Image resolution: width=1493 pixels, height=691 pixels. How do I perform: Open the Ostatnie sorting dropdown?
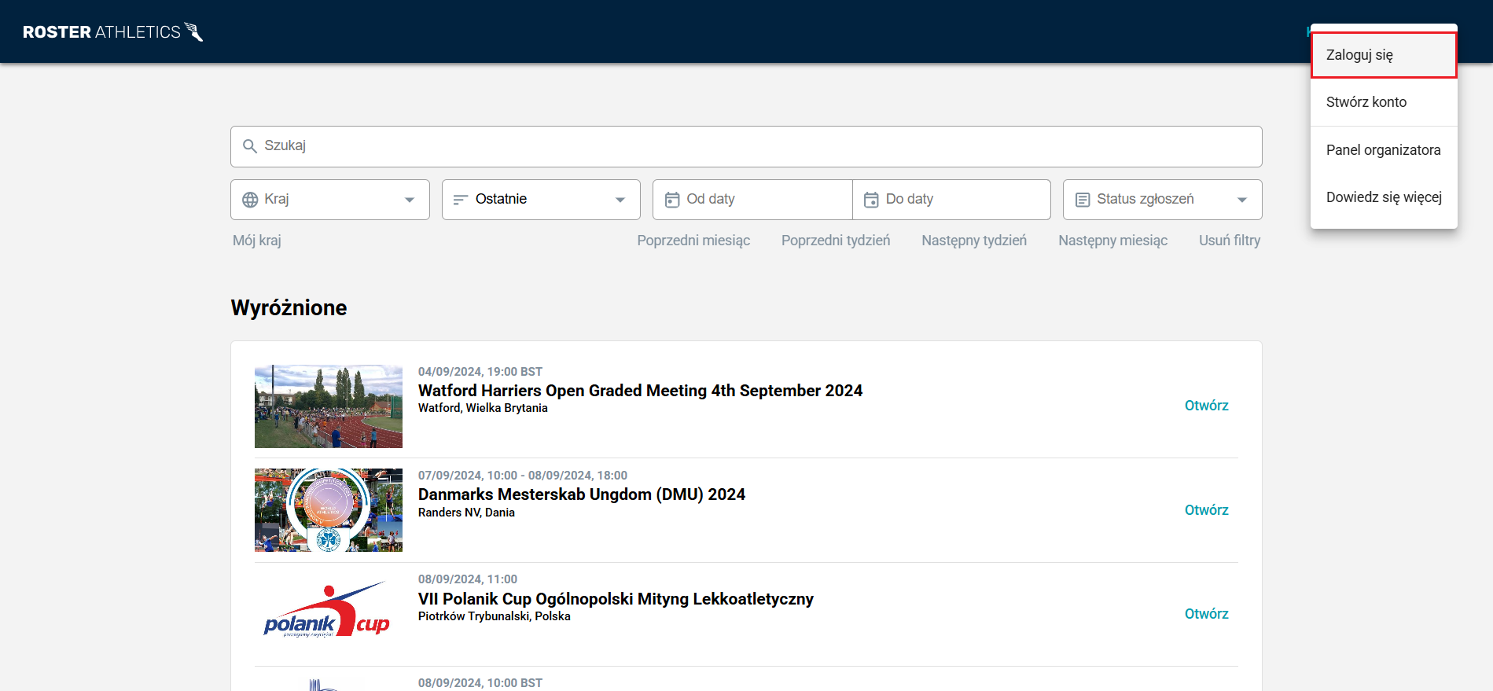click(x=541, y=200)
